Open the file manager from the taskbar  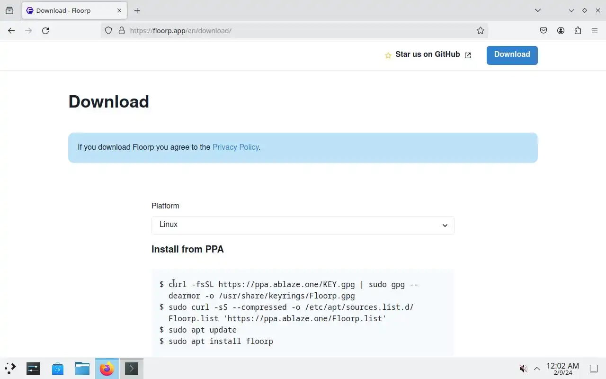coord(82,368)
